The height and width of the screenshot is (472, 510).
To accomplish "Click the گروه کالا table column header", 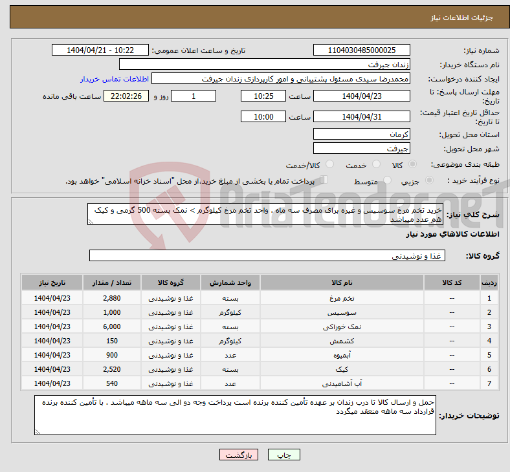I will (x=171, y=283).
